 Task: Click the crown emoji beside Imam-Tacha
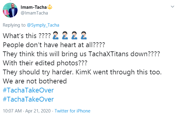point(50,7)
